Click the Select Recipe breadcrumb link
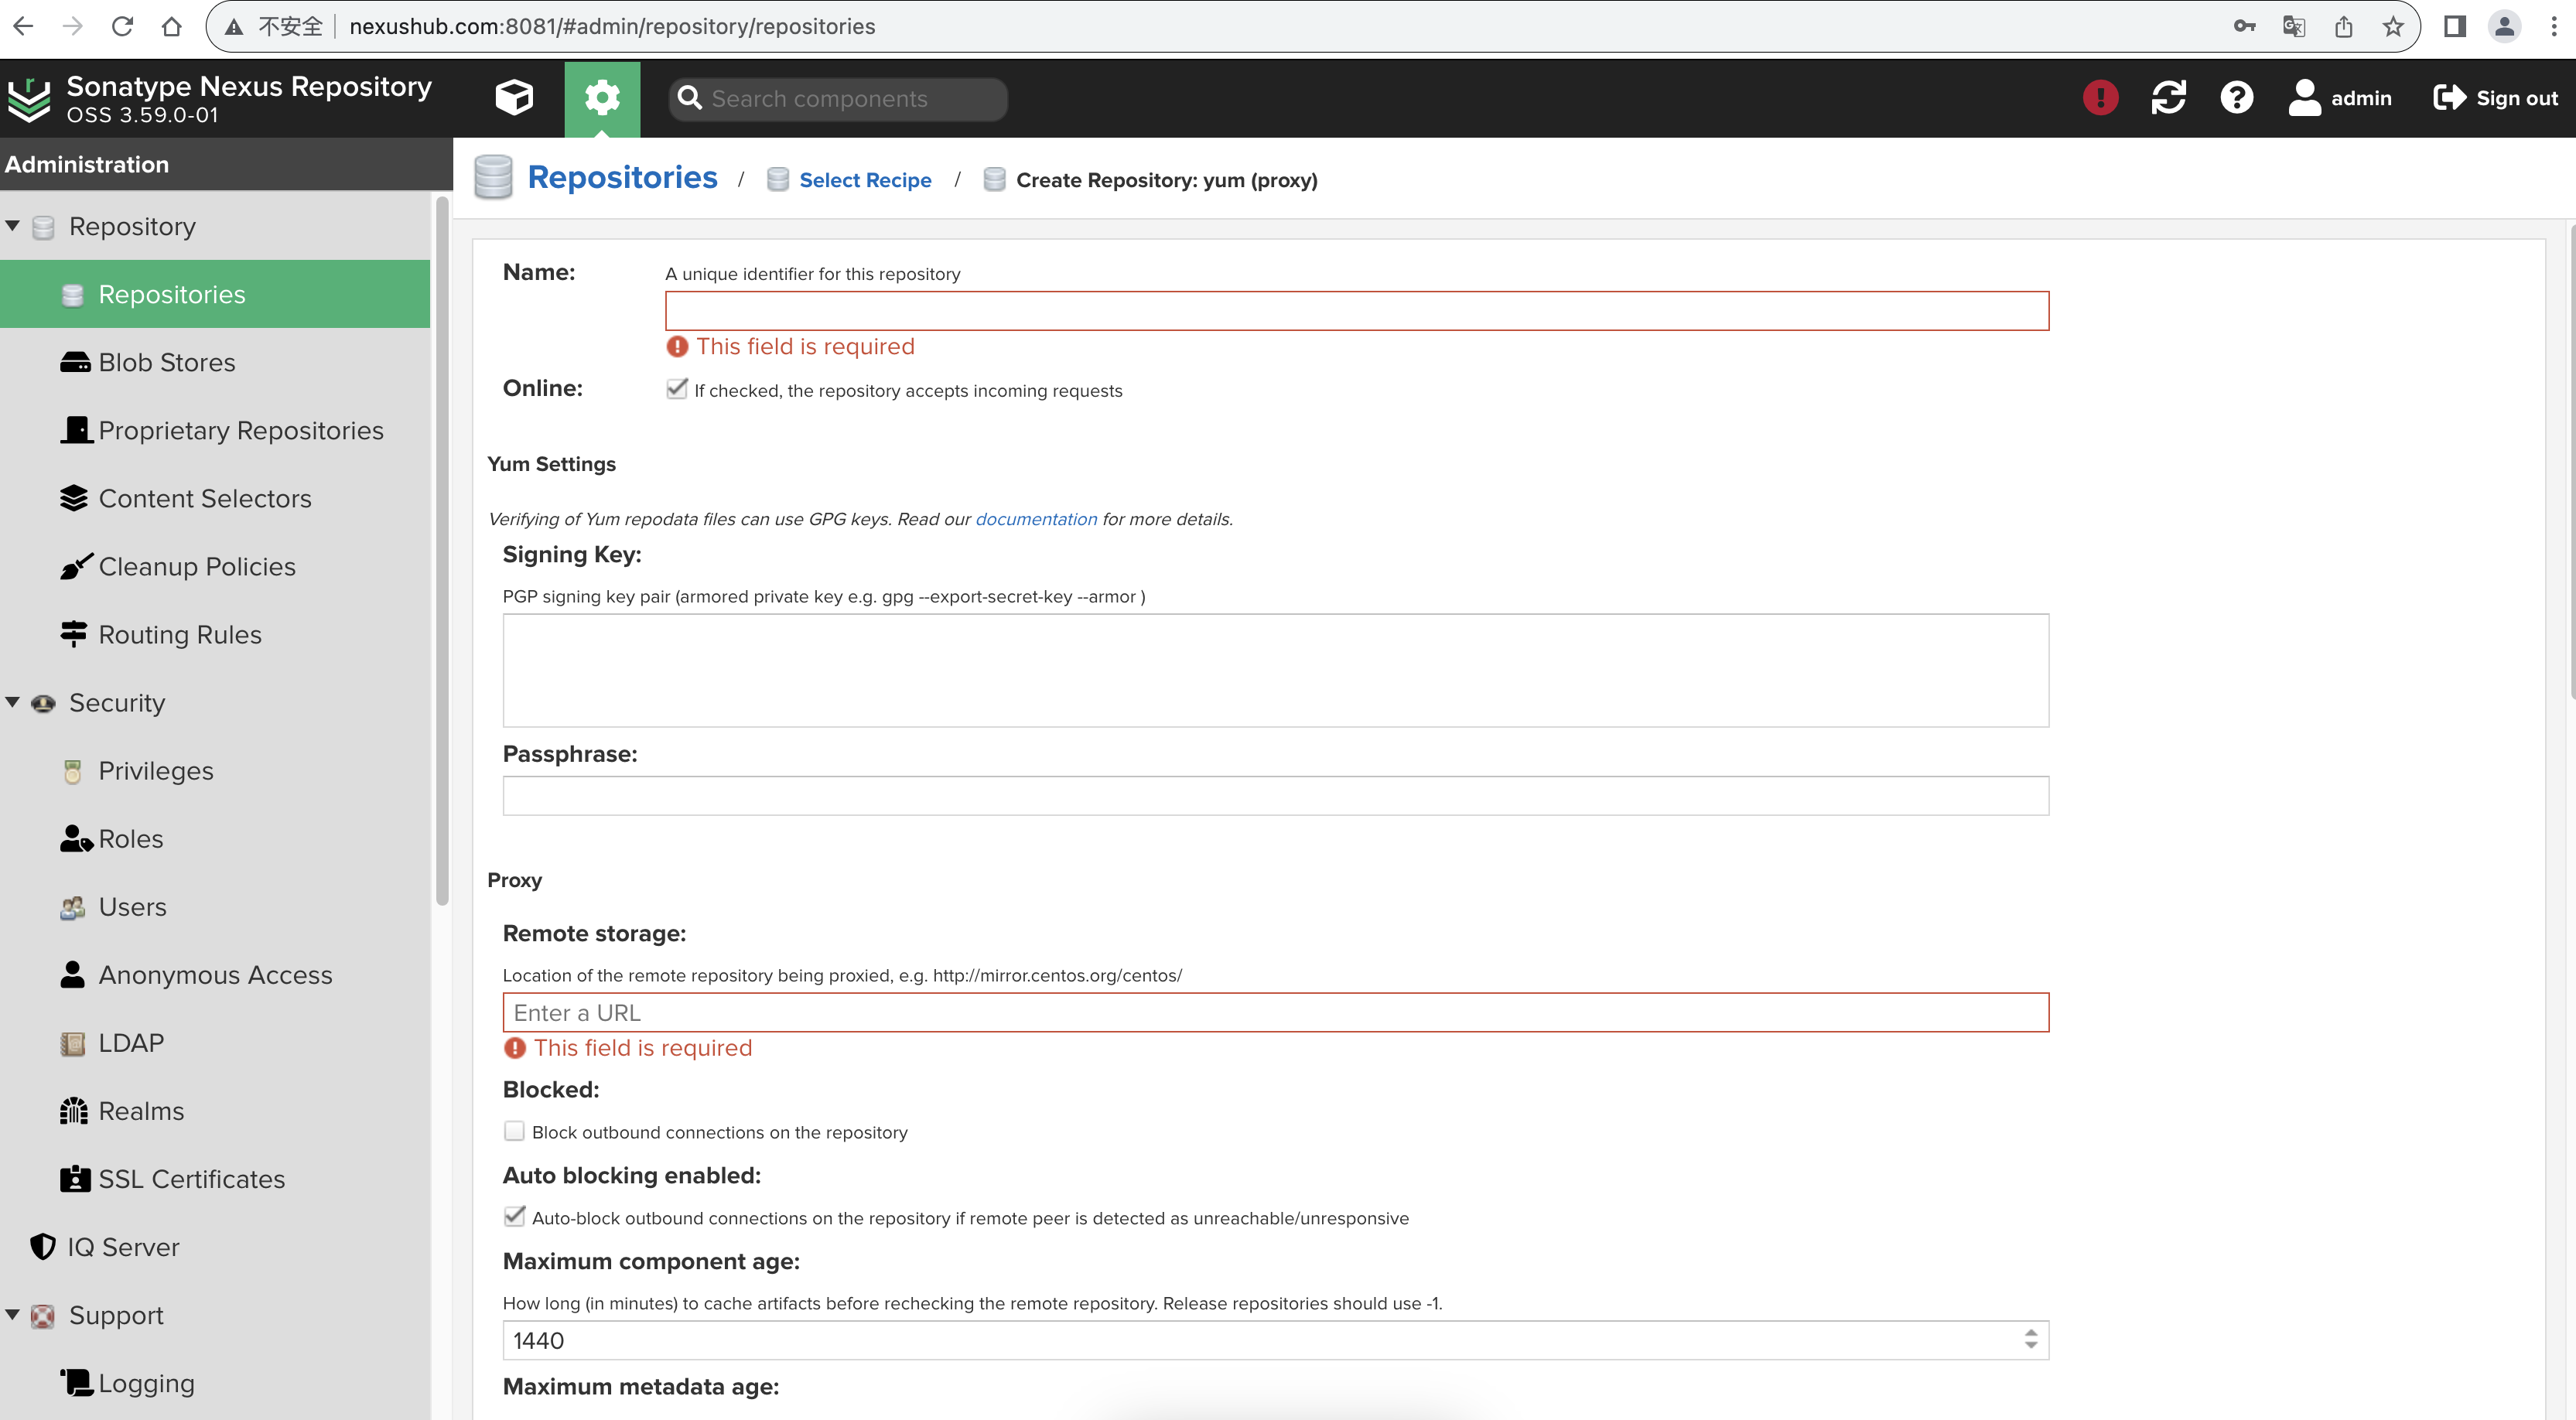This screenshot has height=1420, width=2576. [865, 180]
